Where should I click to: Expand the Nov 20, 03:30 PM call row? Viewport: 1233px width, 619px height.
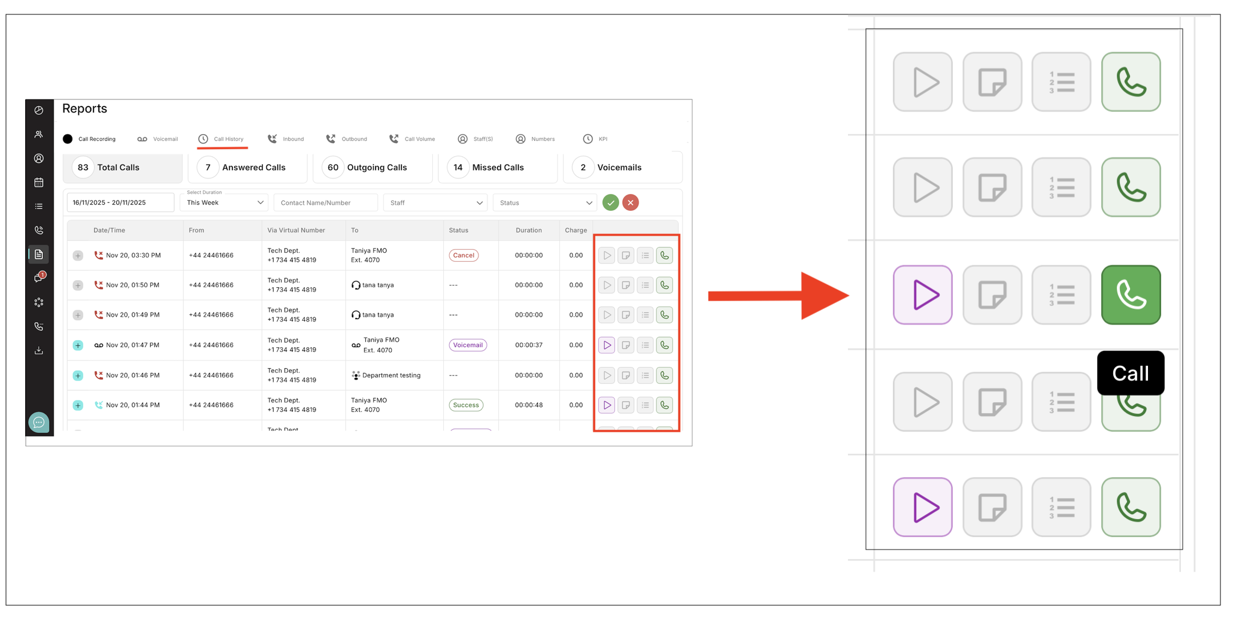point(78,256)
